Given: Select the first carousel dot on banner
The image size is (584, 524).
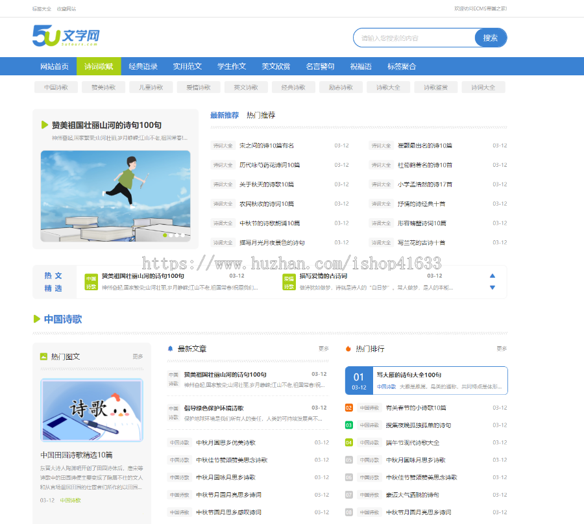Looking at the screenshot, I should tap(165, 235).
